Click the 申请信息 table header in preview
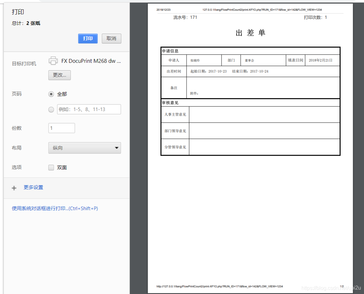This screenshot has width=364, height=294. (169, 51)
